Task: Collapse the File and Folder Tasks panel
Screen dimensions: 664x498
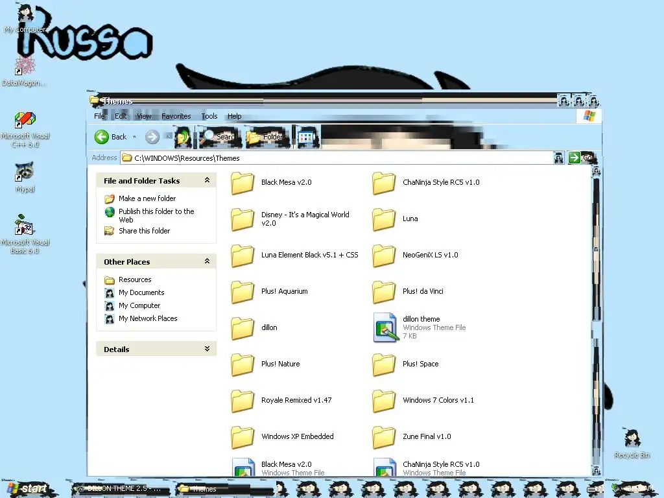Action: click(x=207, y=180)
